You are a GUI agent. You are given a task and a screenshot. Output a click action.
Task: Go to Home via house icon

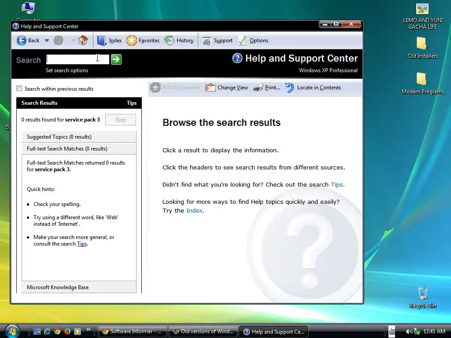click(83, 40)
